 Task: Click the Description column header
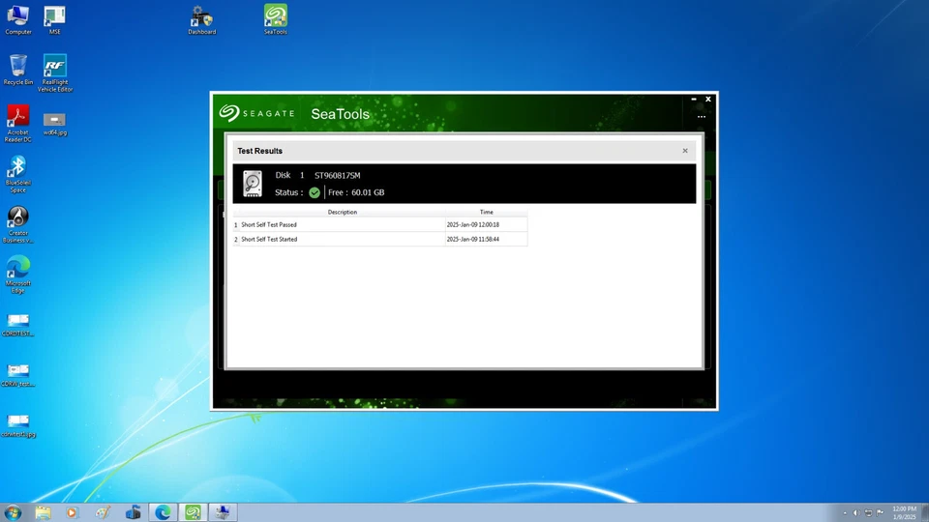(343, 212)
